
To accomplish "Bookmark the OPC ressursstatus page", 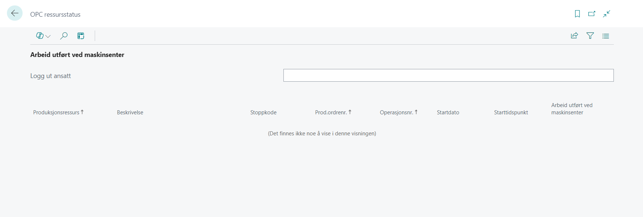I will point(577,14).
